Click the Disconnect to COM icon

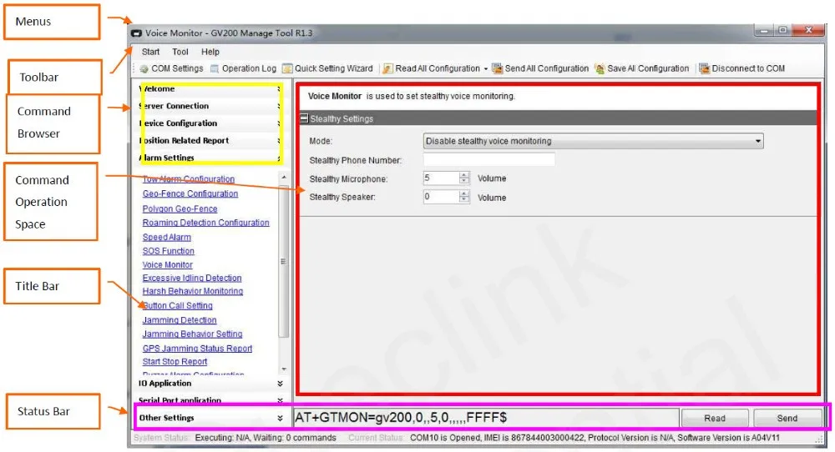[705, 68]
